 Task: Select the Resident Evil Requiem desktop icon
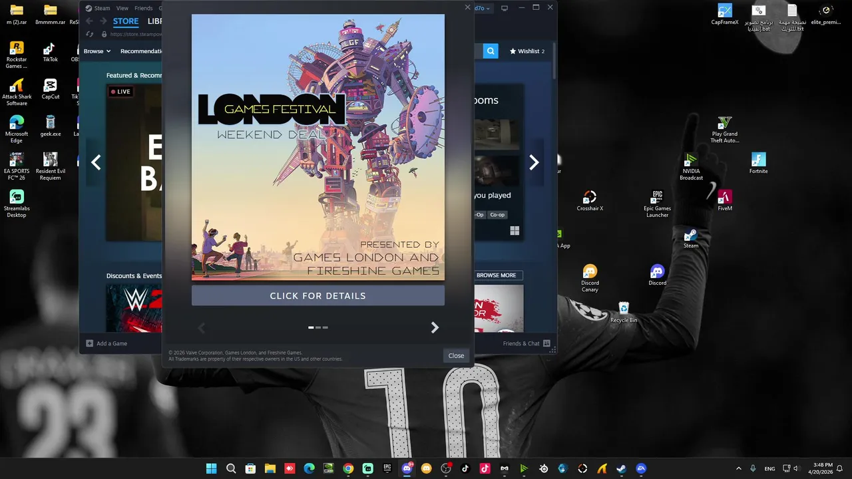click(50, 167)
